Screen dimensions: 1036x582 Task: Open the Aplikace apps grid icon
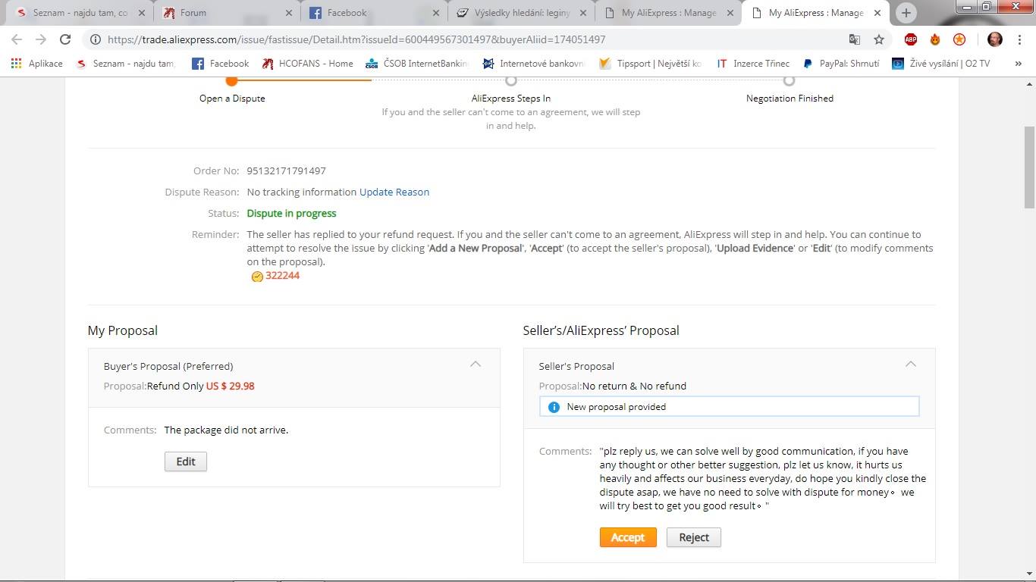(x=16, y=64)
